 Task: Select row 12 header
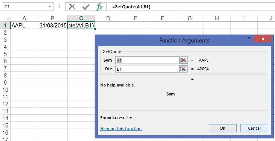click(x=5, y=104)
